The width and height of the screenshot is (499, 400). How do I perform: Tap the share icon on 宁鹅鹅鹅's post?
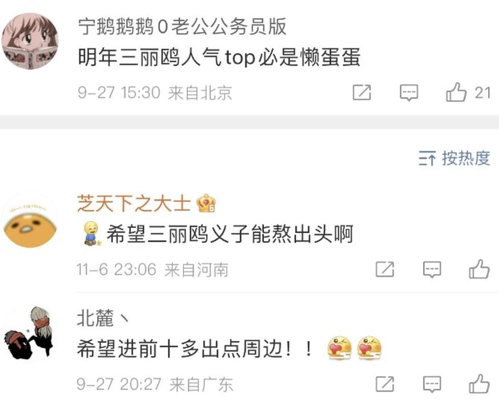[362, 92]
